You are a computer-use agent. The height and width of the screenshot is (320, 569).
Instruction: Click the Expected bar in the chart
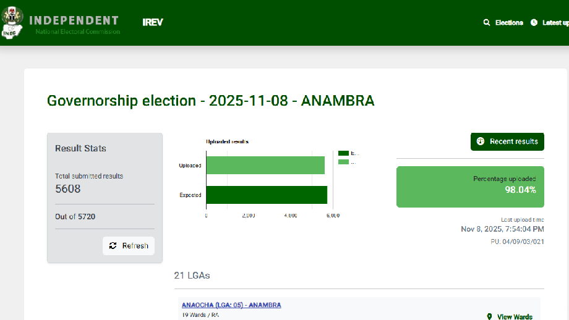coord(267,195)
